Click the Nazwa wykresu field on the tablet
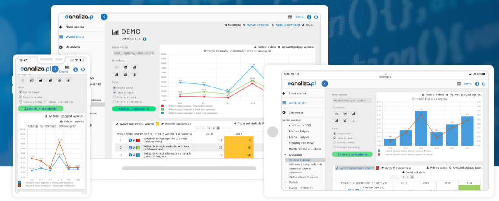 tap(352, 100)
